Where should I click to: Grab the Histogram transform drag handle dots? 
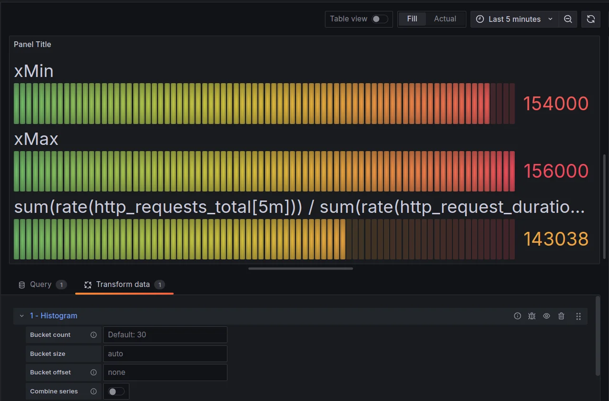[x=578, y=316]
